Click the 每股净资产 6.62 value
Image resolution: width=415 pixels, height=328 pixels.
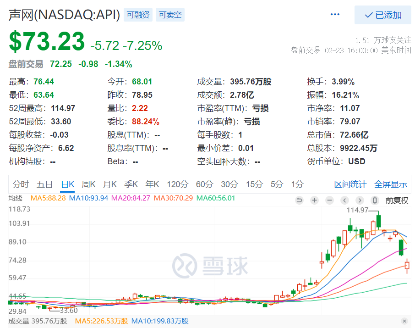66,148
